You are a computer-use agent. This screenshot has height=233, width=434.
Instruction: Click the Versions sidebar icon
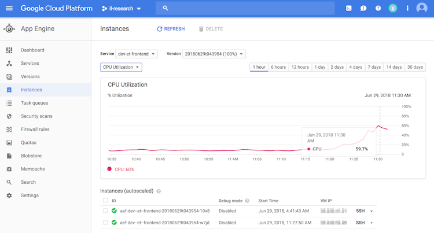point(9,76)
